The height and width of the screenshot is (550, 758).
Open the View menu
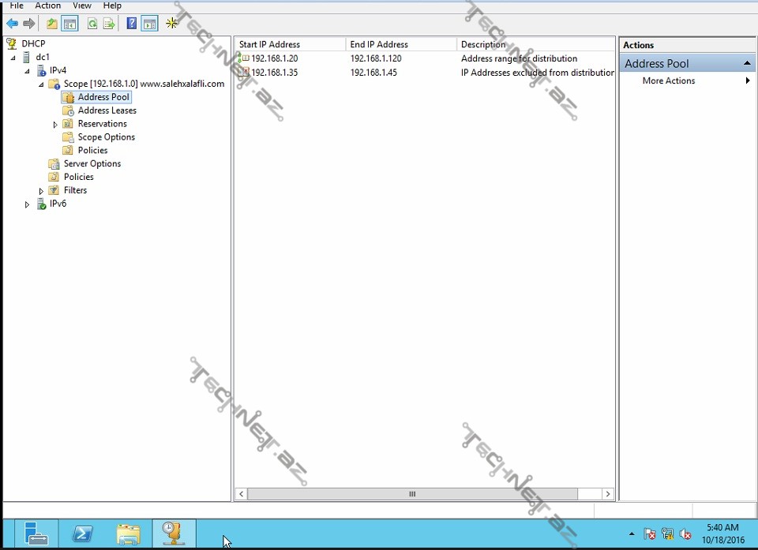coord(82,6)
